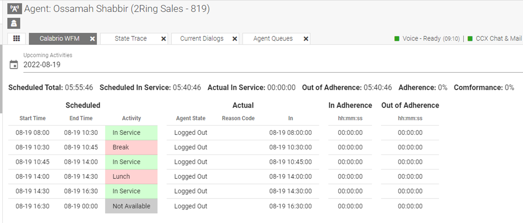Viewport: 523px width, 223px height.
Task: Open the Agent Queues tab
Action: [273, 39]
